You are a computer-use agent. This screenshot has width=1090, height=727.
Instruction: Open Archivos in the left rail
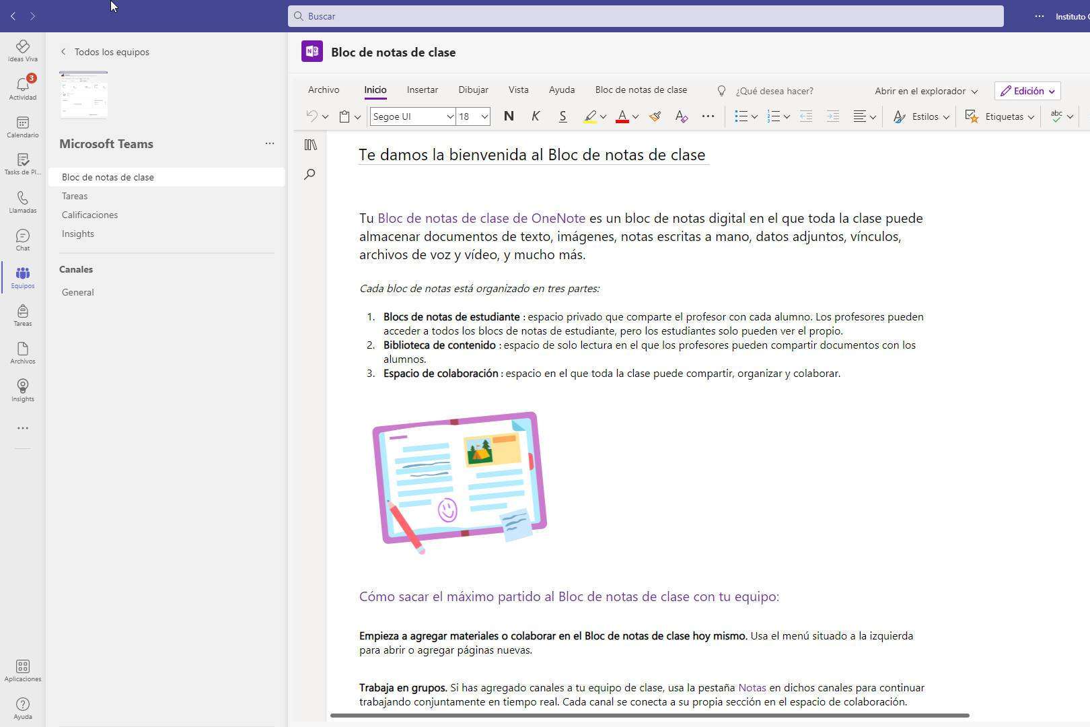coord(22,353)
